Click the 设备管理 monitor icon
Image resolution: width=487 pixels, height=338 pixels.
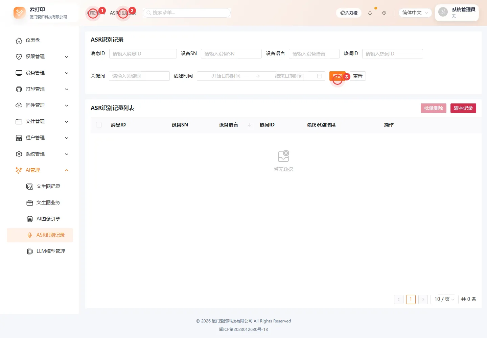pyautogui.click(x=19, y=73)
